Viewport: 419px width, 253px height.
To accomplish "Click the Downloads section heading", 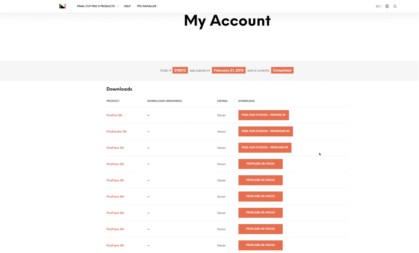I will pyautogui.click(x=119, y=89).
